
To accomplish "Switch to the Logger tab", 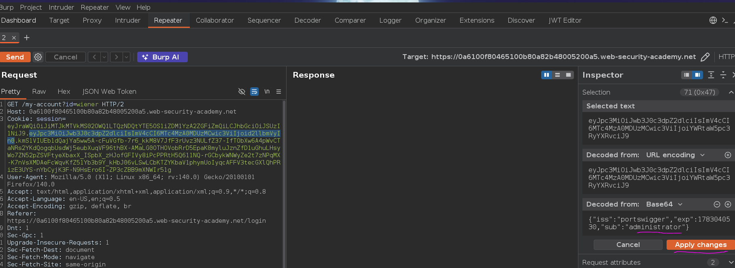I will pos(391,20).
